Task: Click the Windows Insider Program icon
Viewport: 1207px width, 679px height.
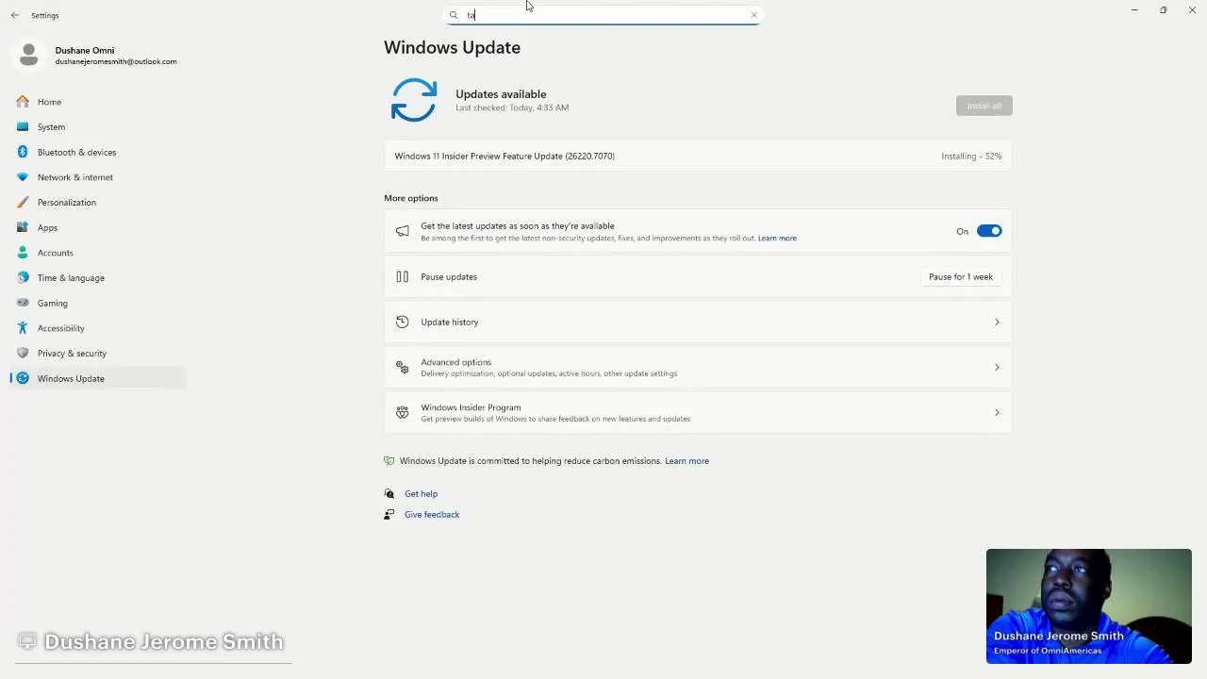Action: coord(403,412)
